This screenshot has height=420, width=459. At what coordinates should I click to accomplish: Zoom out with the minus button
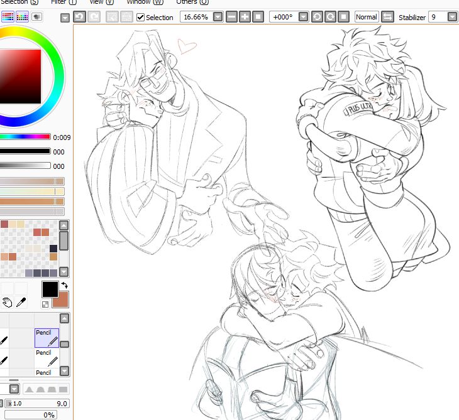tap(231, 17)
